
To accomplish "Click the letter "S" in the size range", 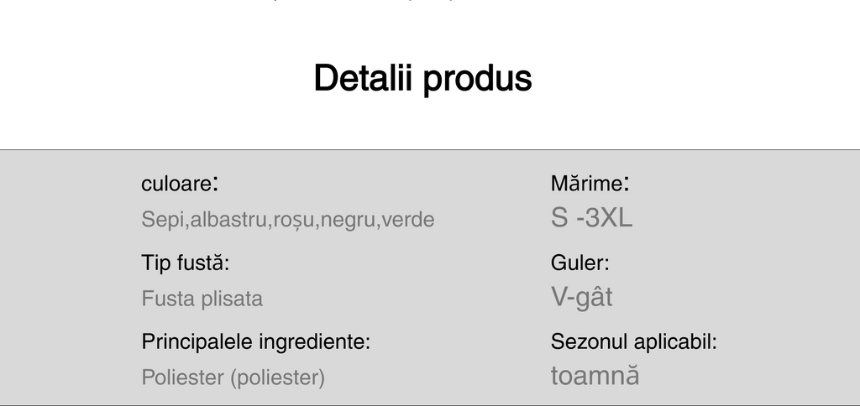I will (x=559, y=218).
